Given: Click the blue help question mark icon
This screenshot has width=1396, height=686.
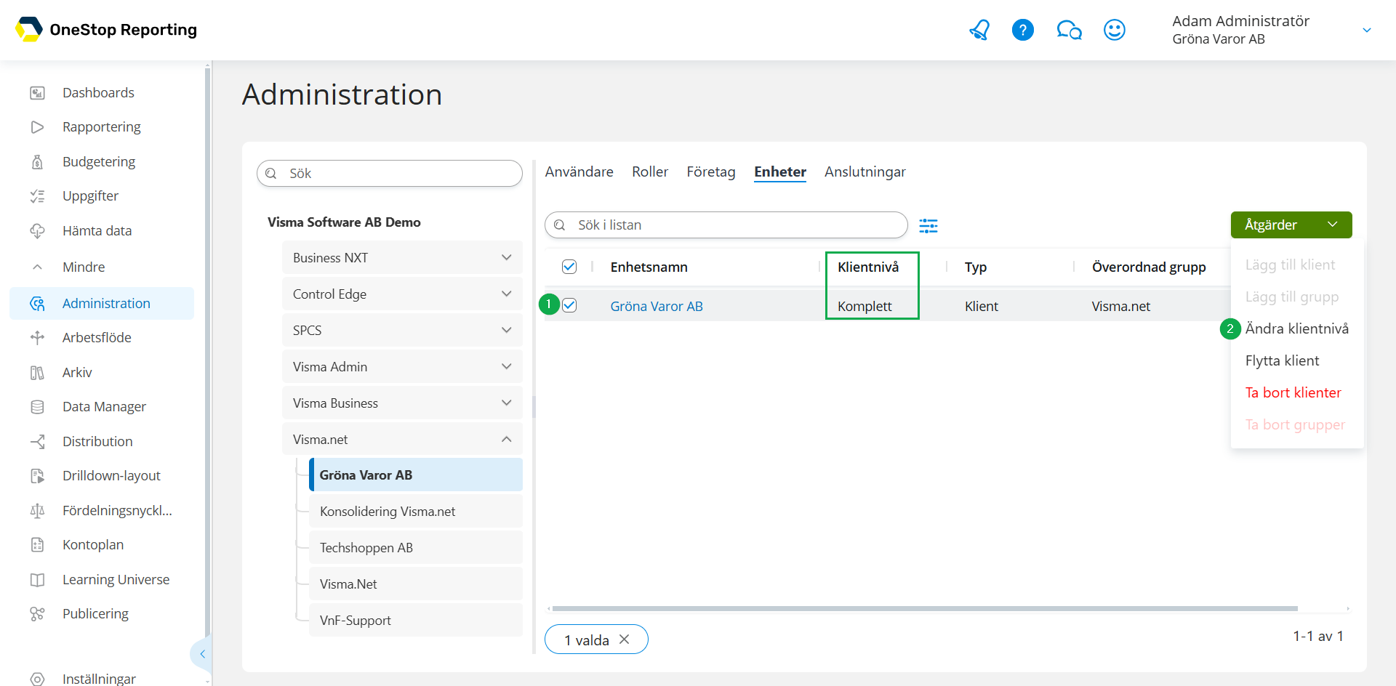Looking at the screenshot, I should coord(1023,30).
